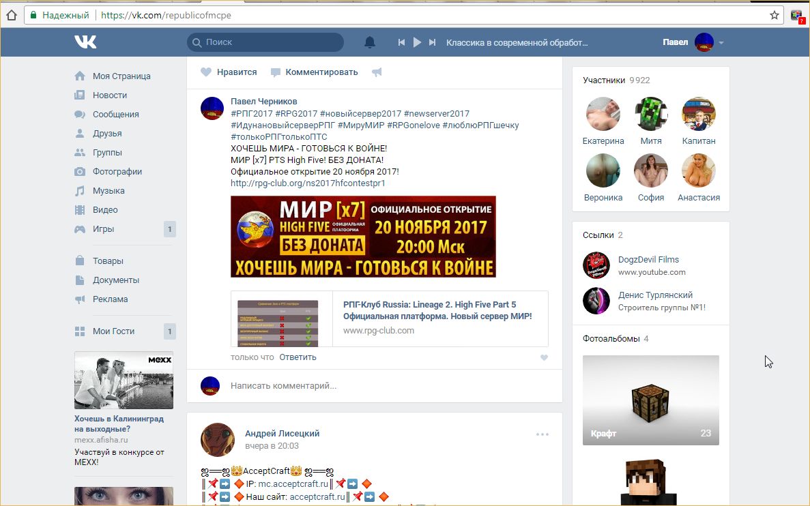
Task: Open DogzDevil Films link
Action: click(648, 259)
